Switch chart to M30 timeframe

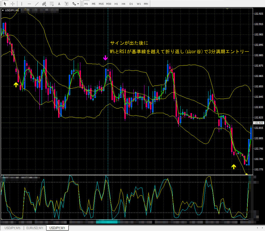click(109, 4)
